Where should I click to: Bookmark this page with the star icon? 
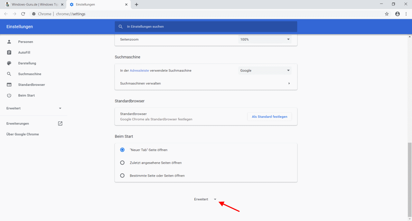387,14
